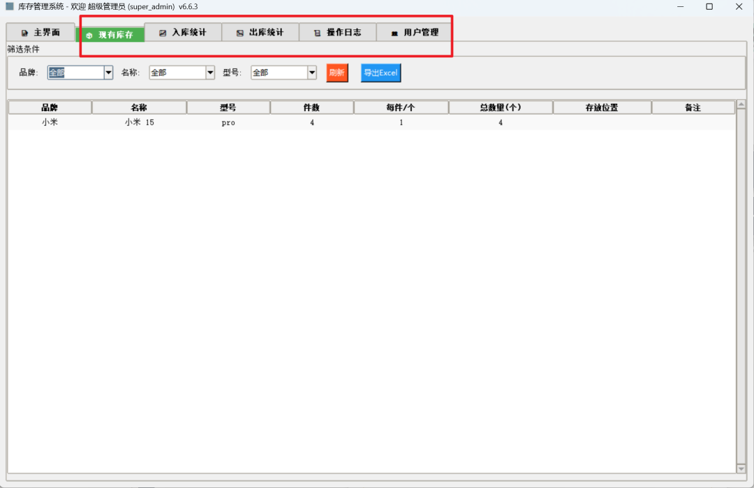Click the 入库统计 tab's statistics icon
Screen dimensions: 754x488
pyautogui.click(x=161, y=31)
